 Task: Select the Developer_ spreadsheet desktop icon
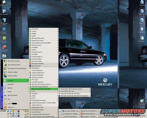(142, 39)
